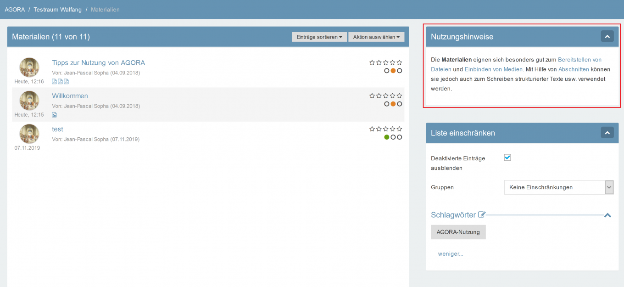Click the weniger... link

tap(451, 254)
